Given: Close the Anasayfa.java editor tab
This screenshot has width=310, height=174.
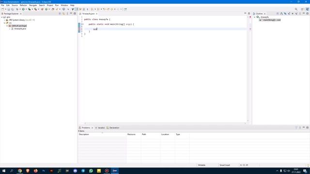Looking at the screenshot, I should 97,14.
